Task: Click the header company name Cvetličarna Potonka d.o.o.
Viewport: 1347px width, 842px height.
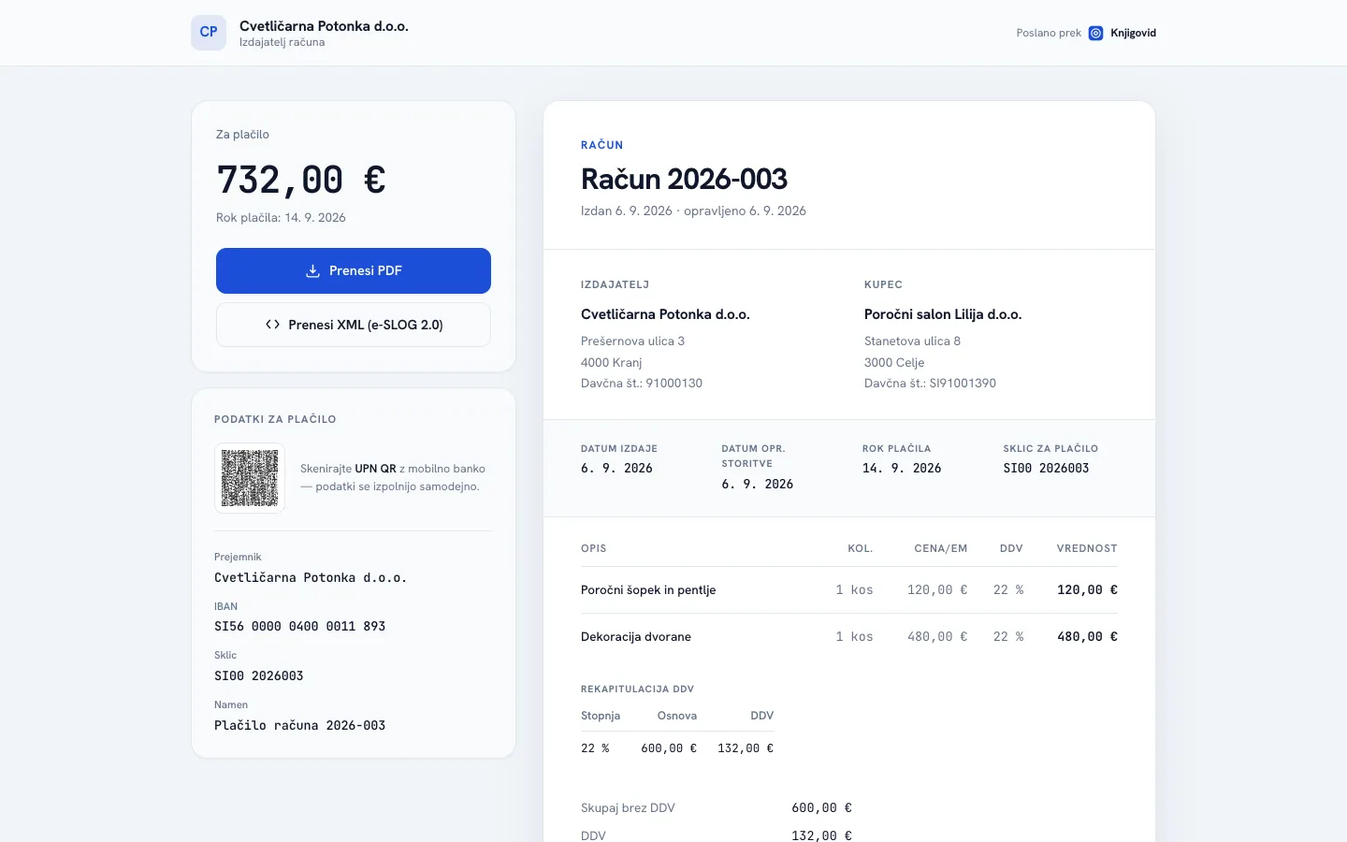Action: tap(324, 26)
